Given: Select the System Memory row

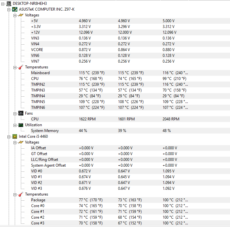Looking at the screenshot, I should (130, 131).
